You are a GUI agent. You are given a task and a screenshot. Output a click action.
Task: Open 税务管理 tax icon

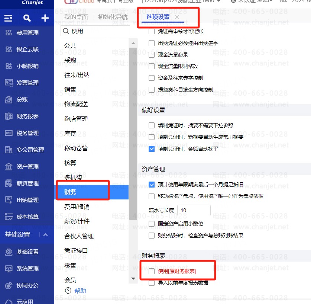click(x=9, y=133)
